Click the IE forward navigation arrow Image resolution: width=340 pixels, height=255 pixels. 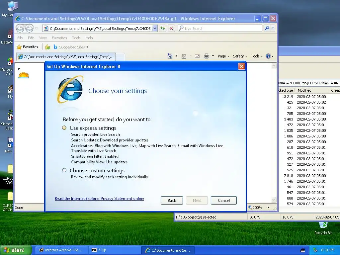29,28
